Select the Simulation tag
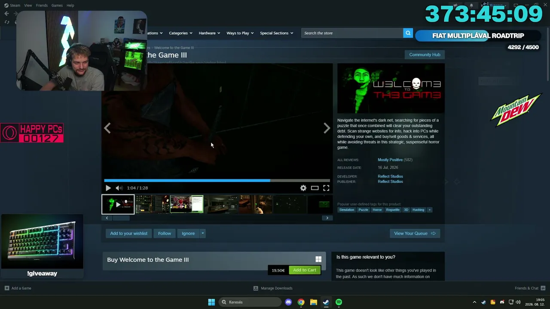The width and height of the screenshot is (550, 309). coord(347,210)
